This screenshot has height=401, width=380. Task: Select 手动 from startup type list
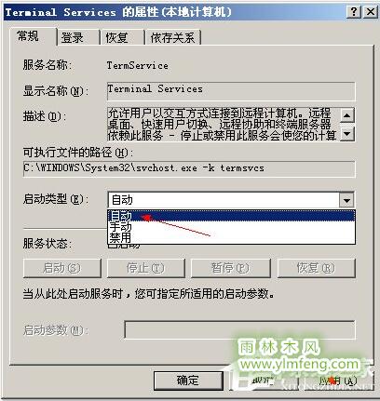pos(231,227)
